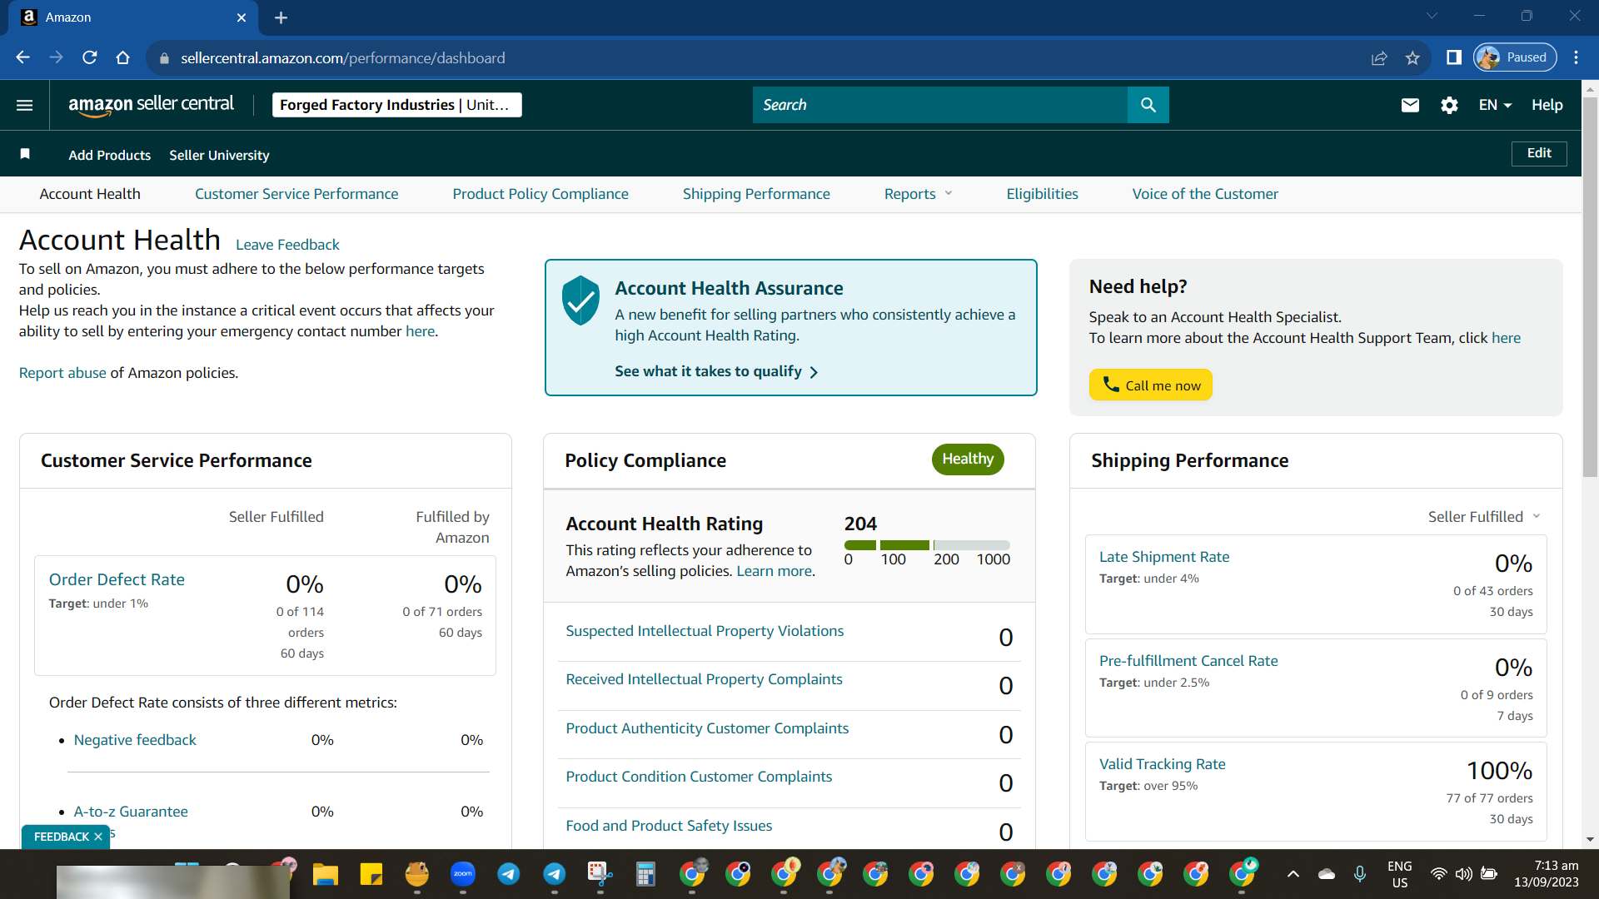Image resolution: width=1599 pixels, height=899 pixels.
Task: Open the Late Shipment Rate link
Action: [1163, 557]
